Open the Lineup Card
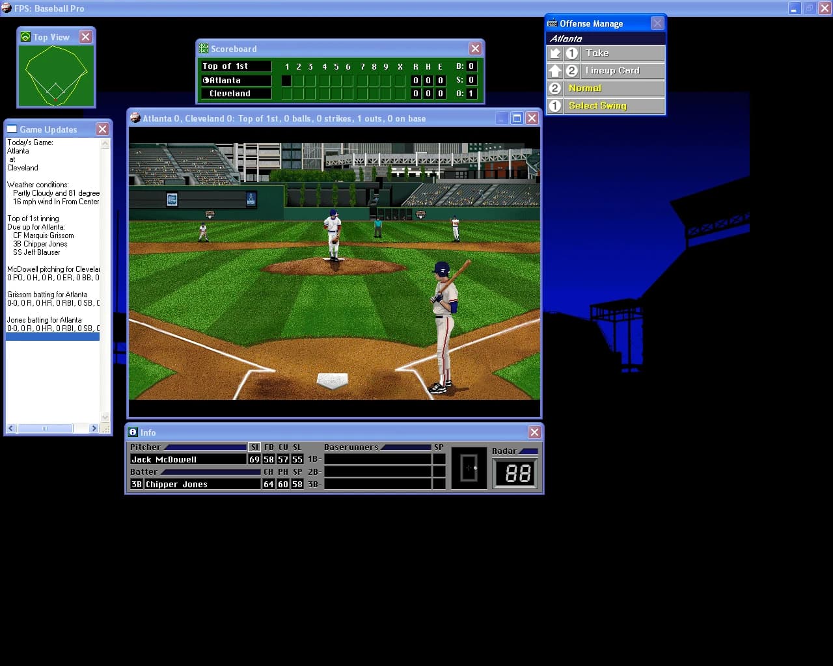This screenshot has height=666, width=833. tap(612, 70)
